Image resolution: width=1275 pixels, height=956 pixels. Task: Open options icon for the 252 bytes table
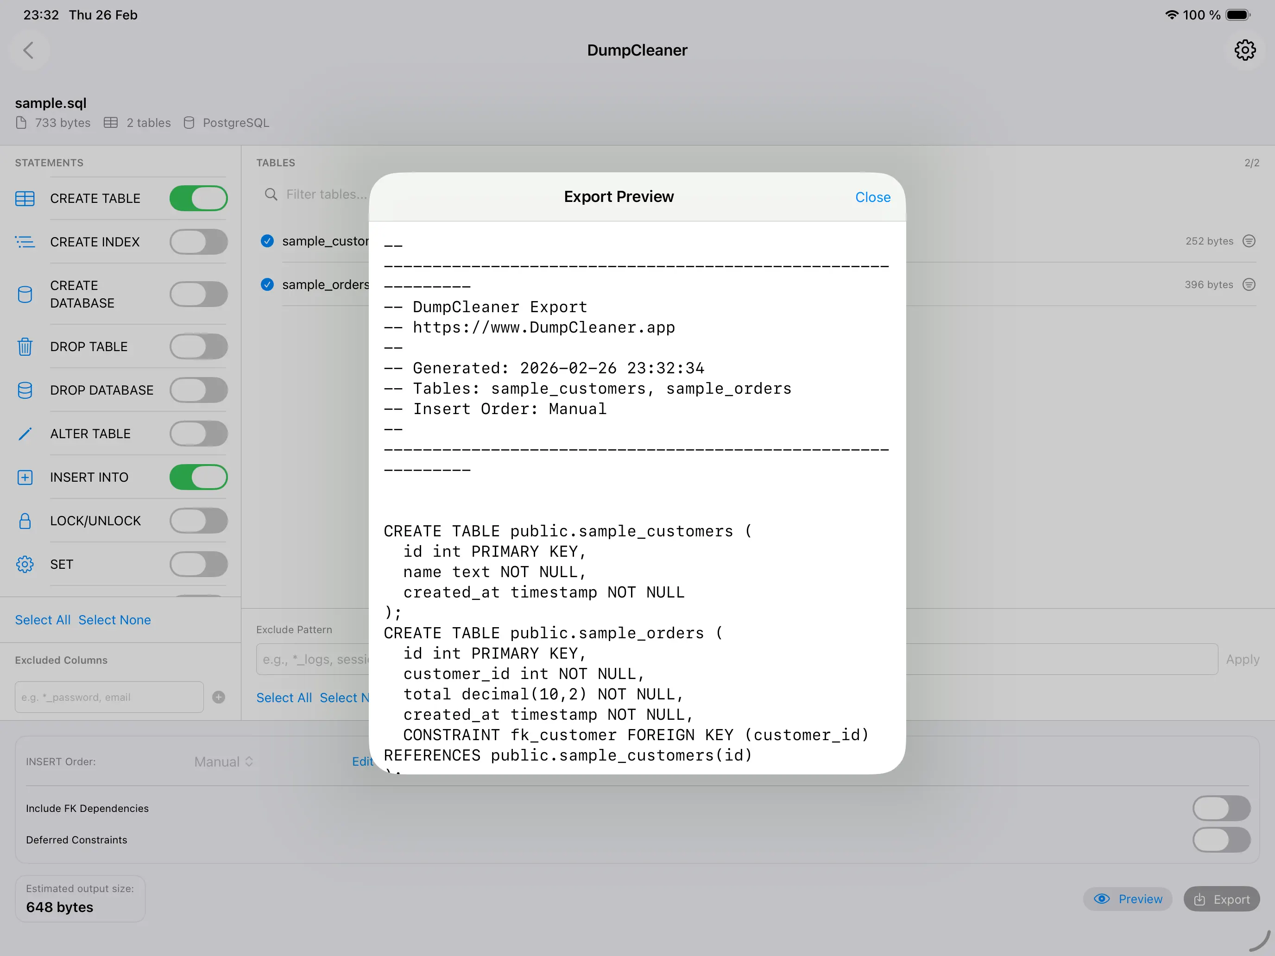coord(1249,241)
